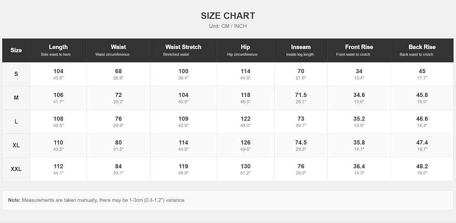Click the measurement variance note text
The width and height of the screenshot is (456, 223).
click(x=97, y=200)
